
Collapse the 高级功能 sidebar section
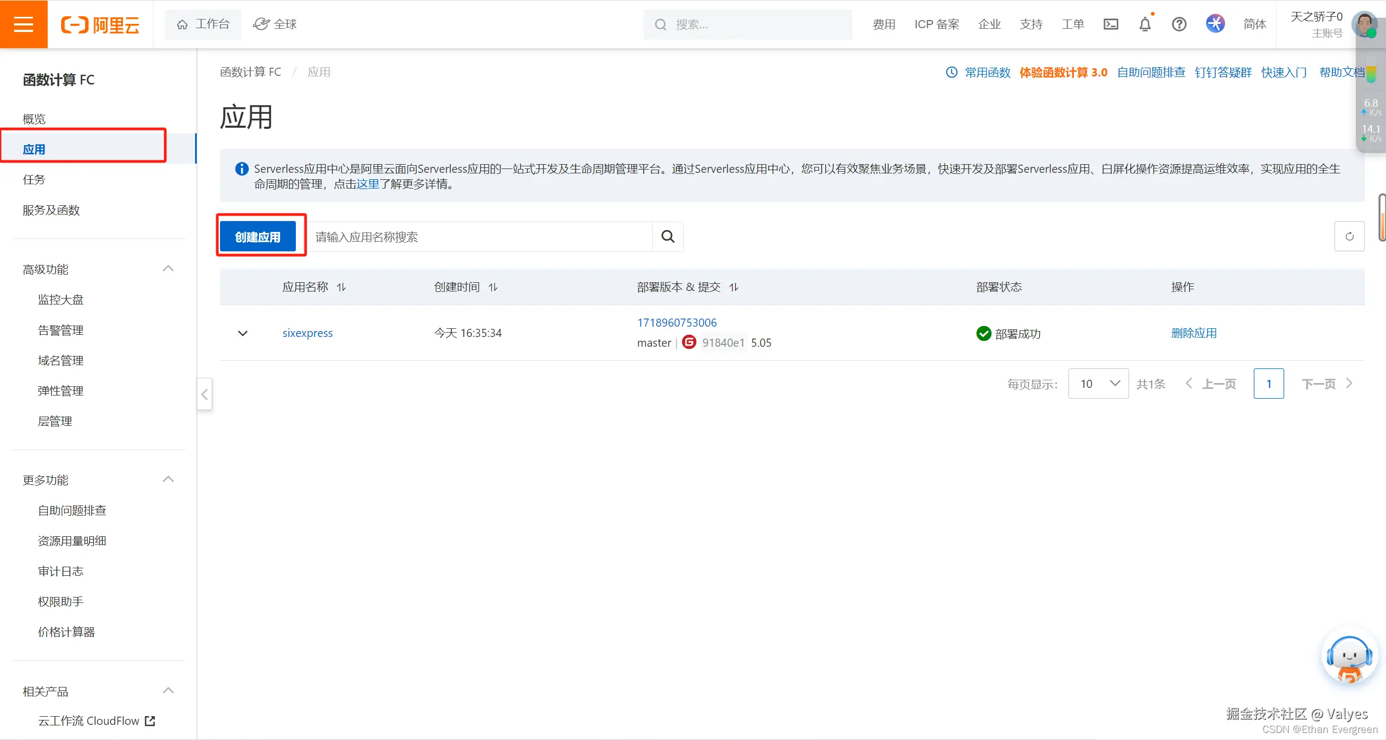tap(168, 269)
